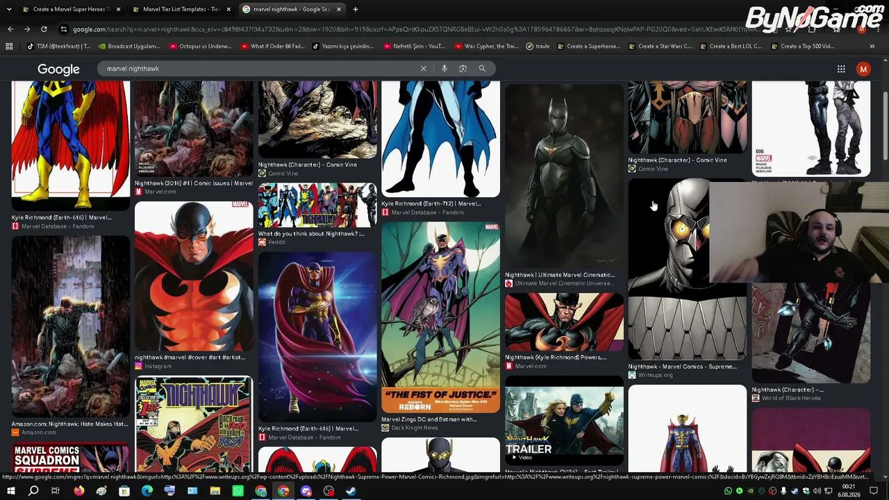The width and height of the screenshot is (889, 500).
Task: Open Steam from the taskbar
Action: tap(351, 491)
